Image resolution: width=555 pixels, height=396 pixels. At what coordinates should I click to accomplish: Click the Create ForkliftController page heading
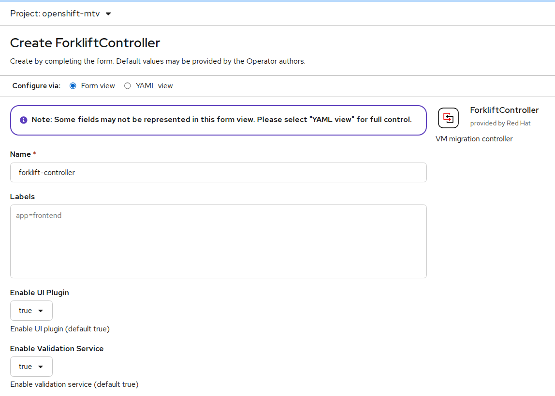85,43
